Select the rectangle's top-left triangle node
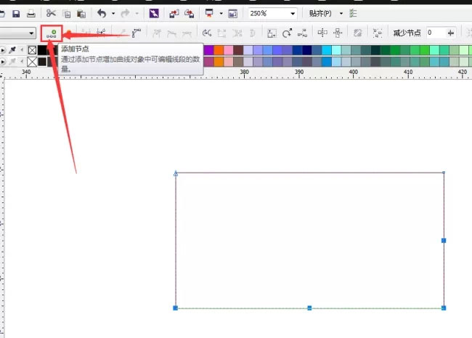Screen dimensions: 472x338 tap(176, 173)
